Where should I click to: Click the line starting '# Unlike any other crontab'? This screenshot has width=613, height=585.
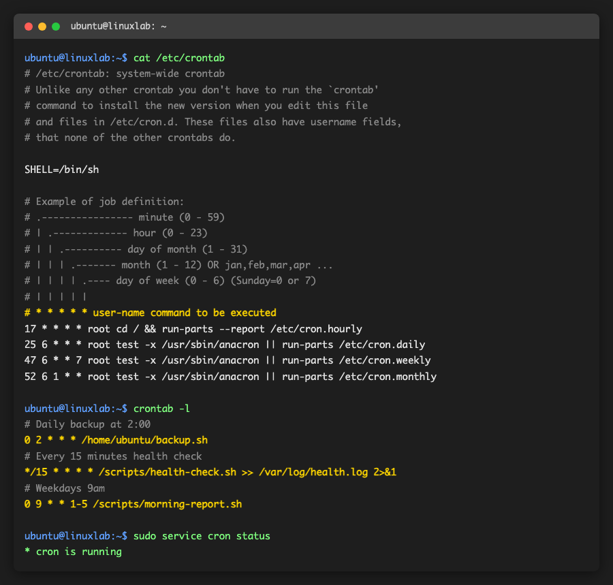tap(202, 90)
